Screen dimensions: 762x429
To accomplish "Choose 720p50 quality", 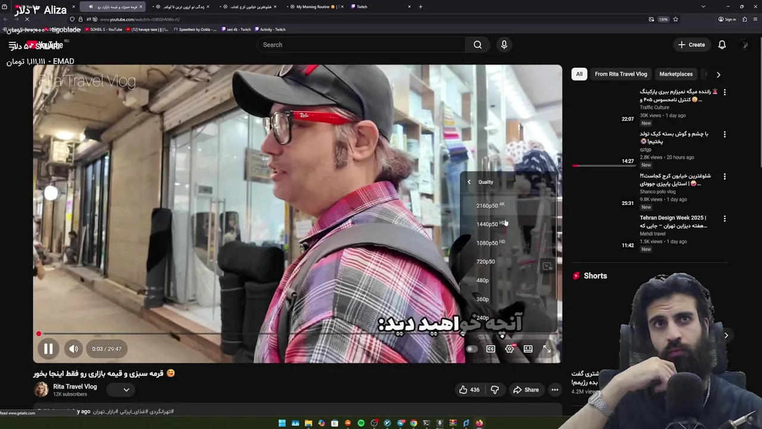I will (x=510, y=262).
